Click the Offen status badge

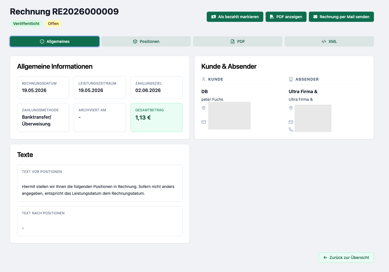pyautogui.click(x=53, y=24)
